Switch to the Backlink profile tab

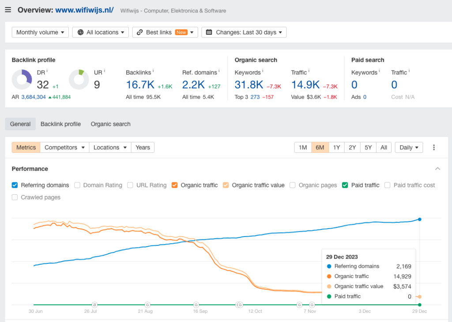(60, 124)
